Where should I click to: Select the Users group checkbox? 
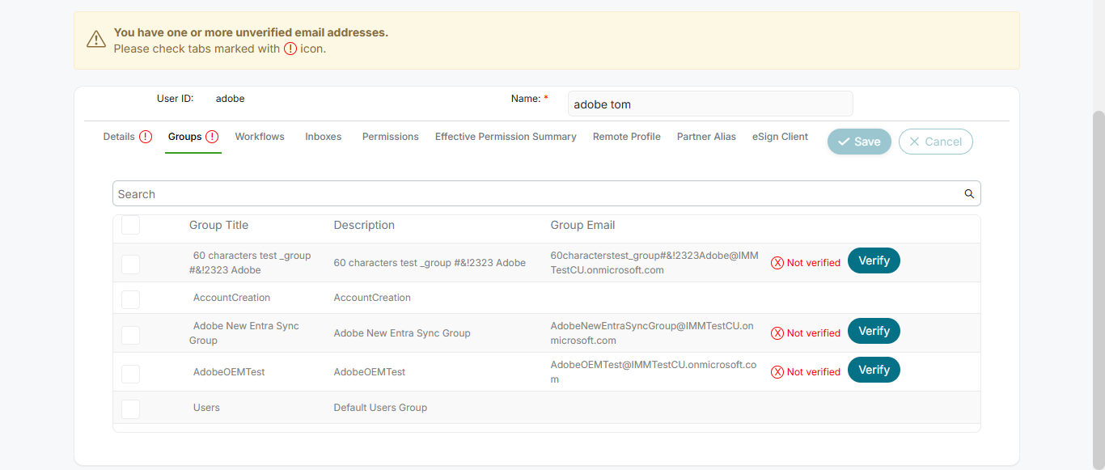point(130,409)
